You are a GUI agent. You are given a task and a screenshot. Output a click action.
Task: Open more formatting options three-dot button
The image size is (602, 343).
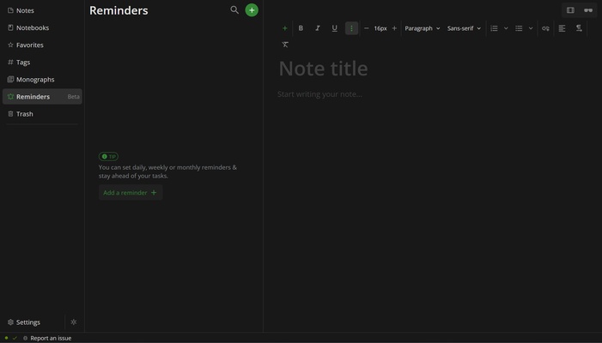pos(351,28)
